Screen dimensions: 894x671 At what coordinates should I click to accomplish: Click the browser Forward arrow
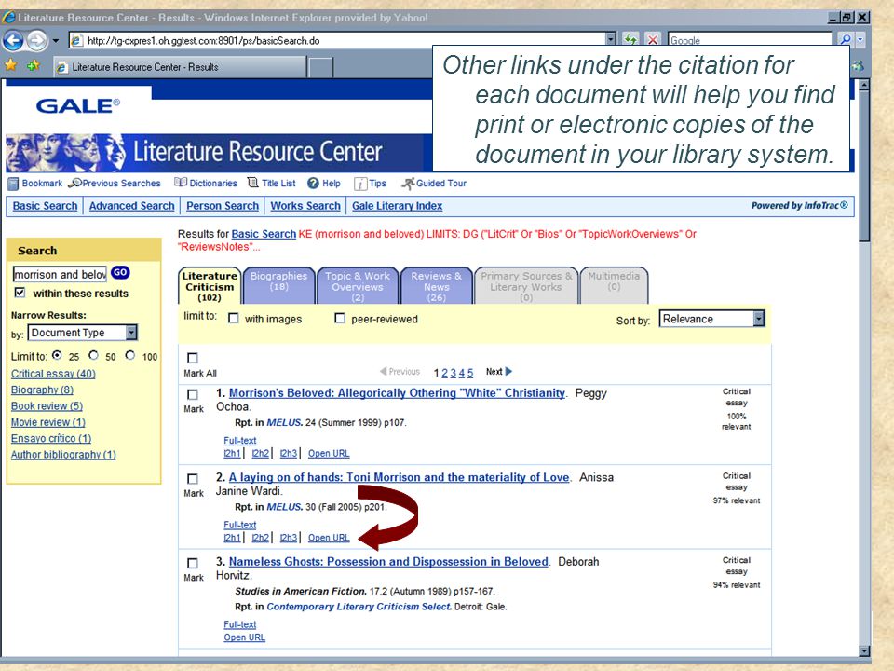pos(37,40)
